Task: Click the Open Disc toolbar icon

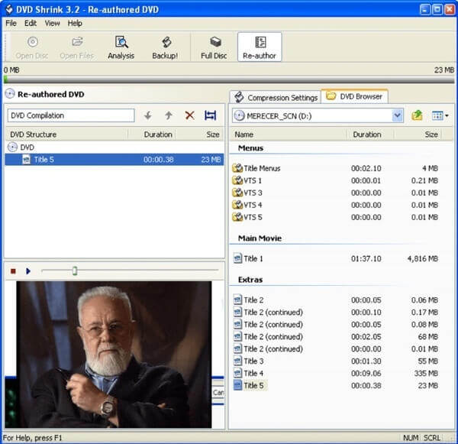Action: click(32, 42)
